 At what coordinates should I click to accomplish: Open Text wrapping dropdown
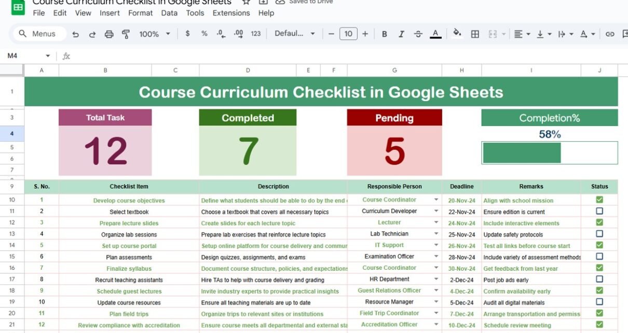click(565, 34)
